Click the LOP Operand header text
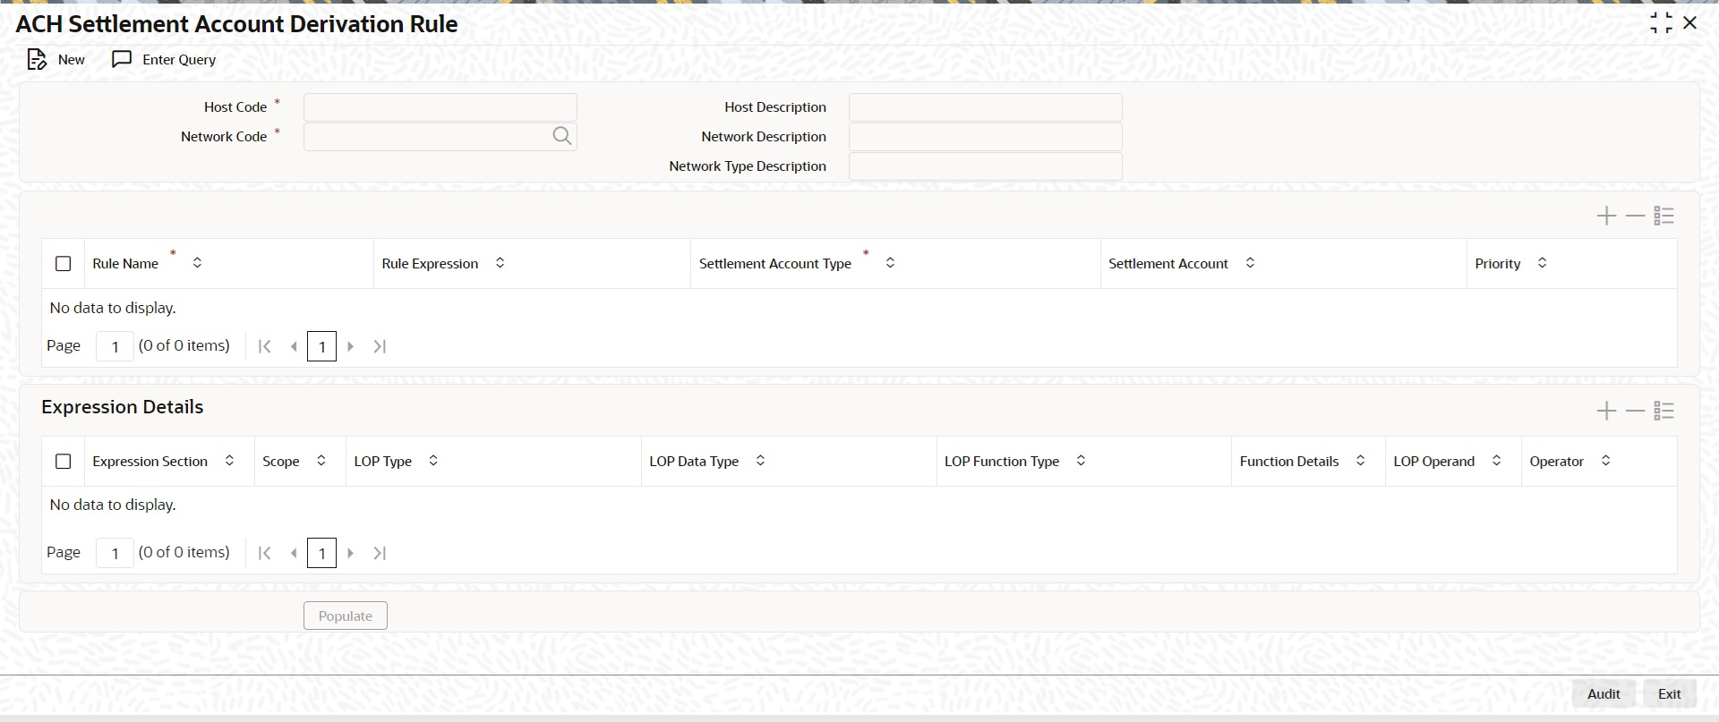Image resolution: width=1719 pixels, height=722 pixels. pyautogui.click(x=1434, y=462)
